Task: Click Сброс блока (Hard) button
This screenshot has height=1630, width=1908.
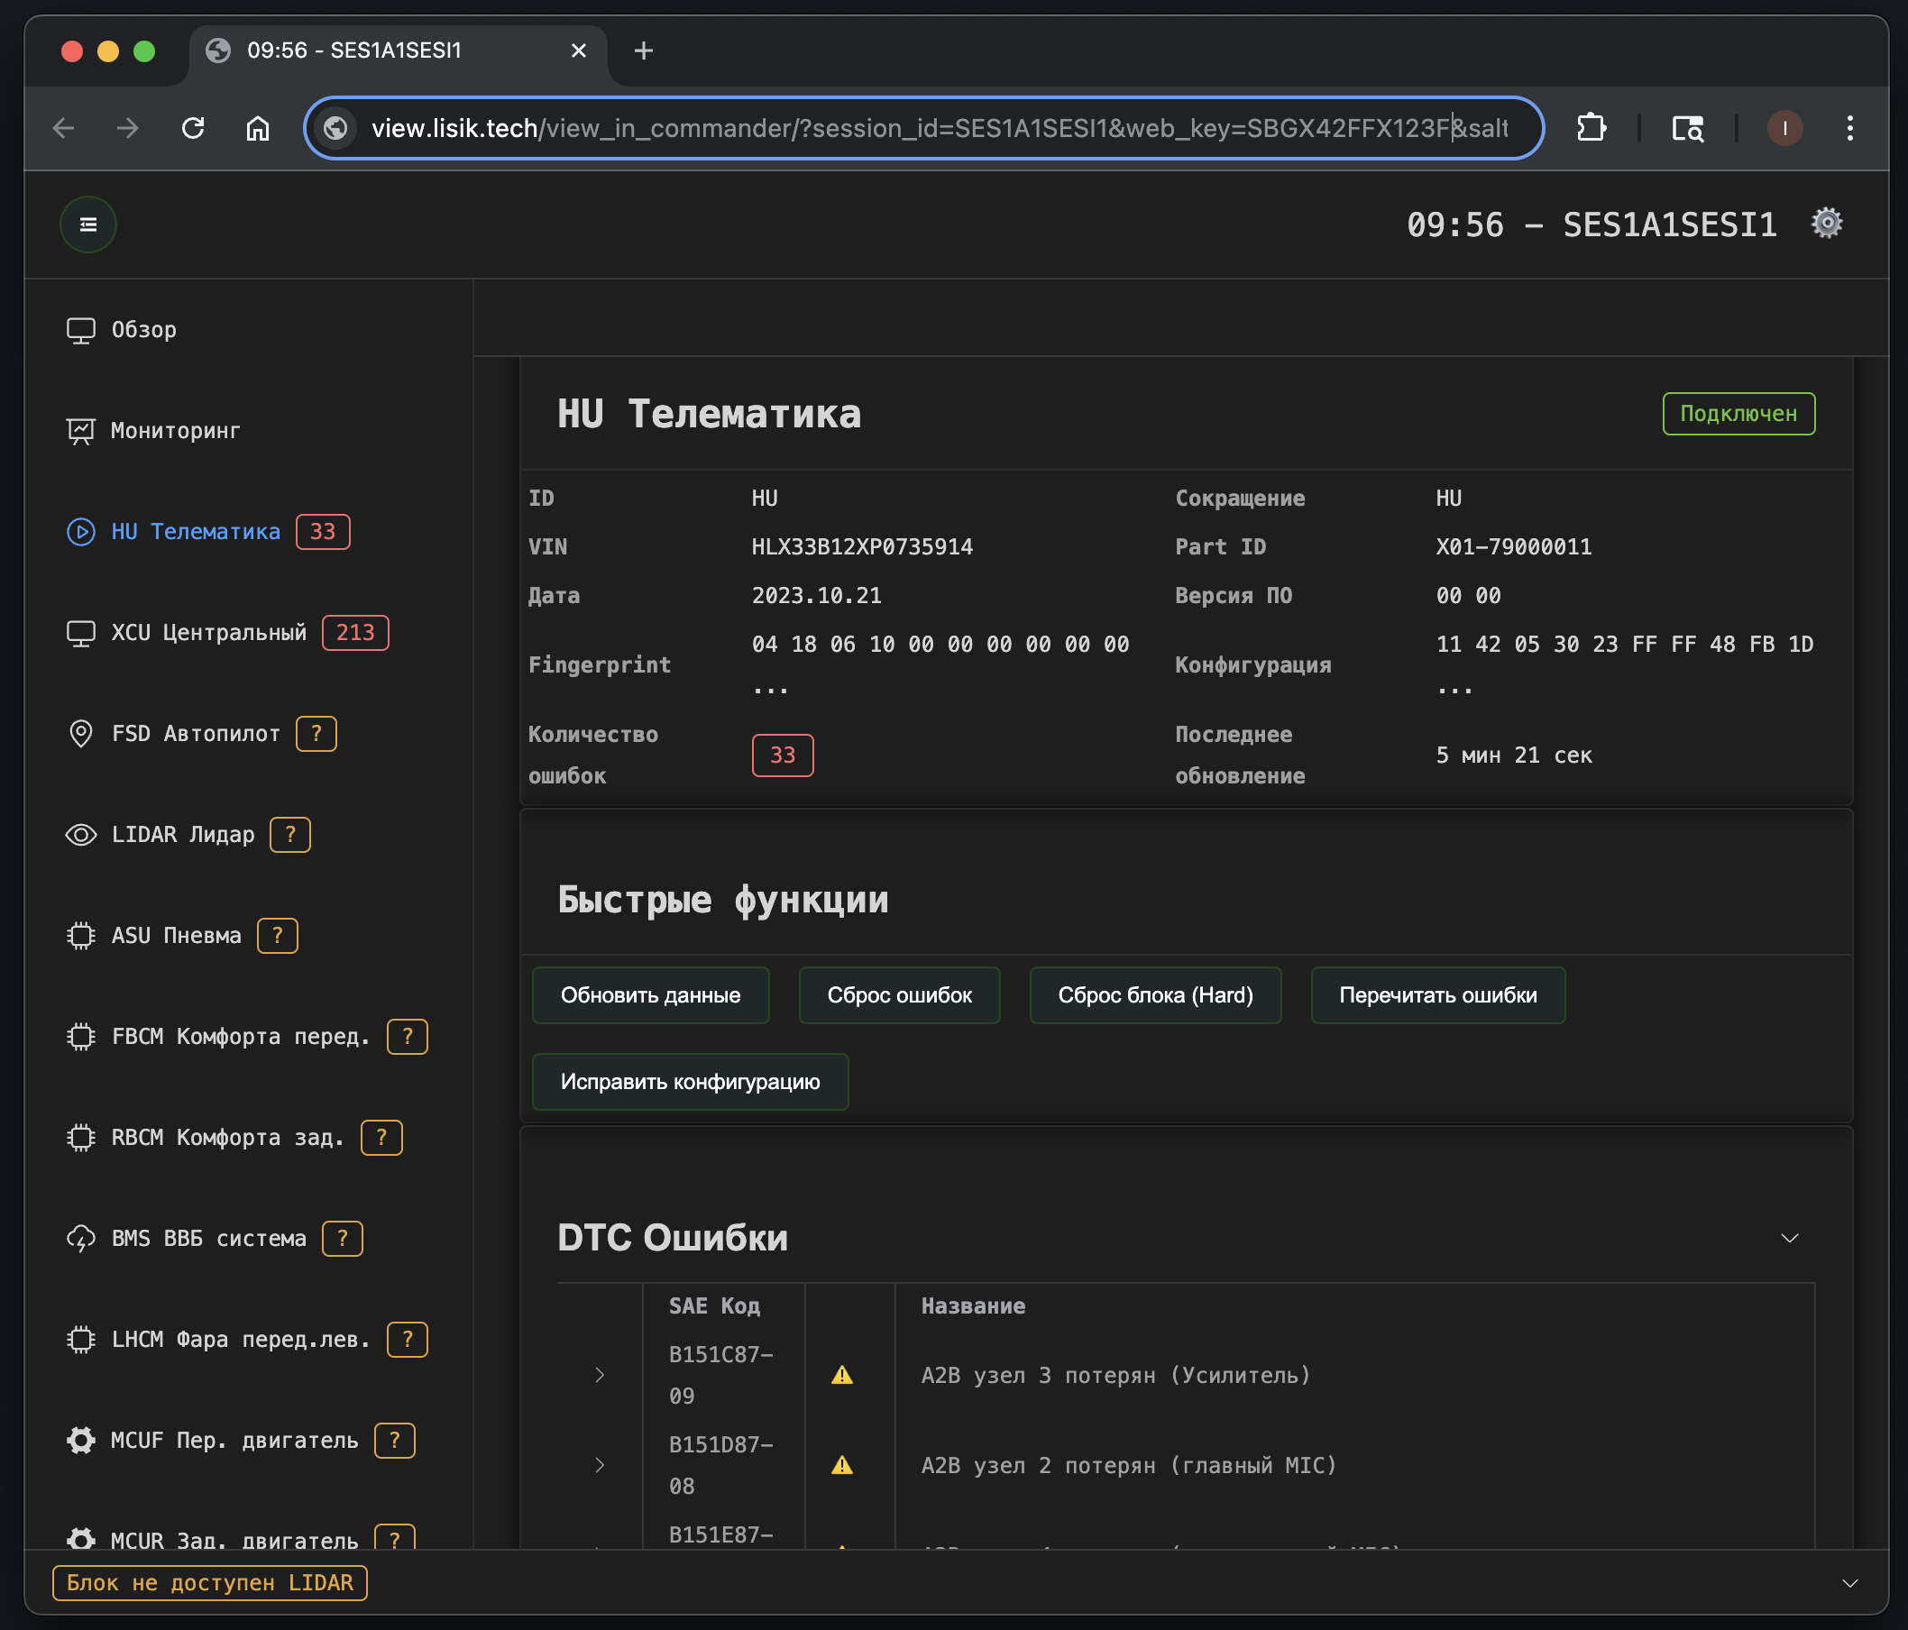Action: coord(1156,995)
